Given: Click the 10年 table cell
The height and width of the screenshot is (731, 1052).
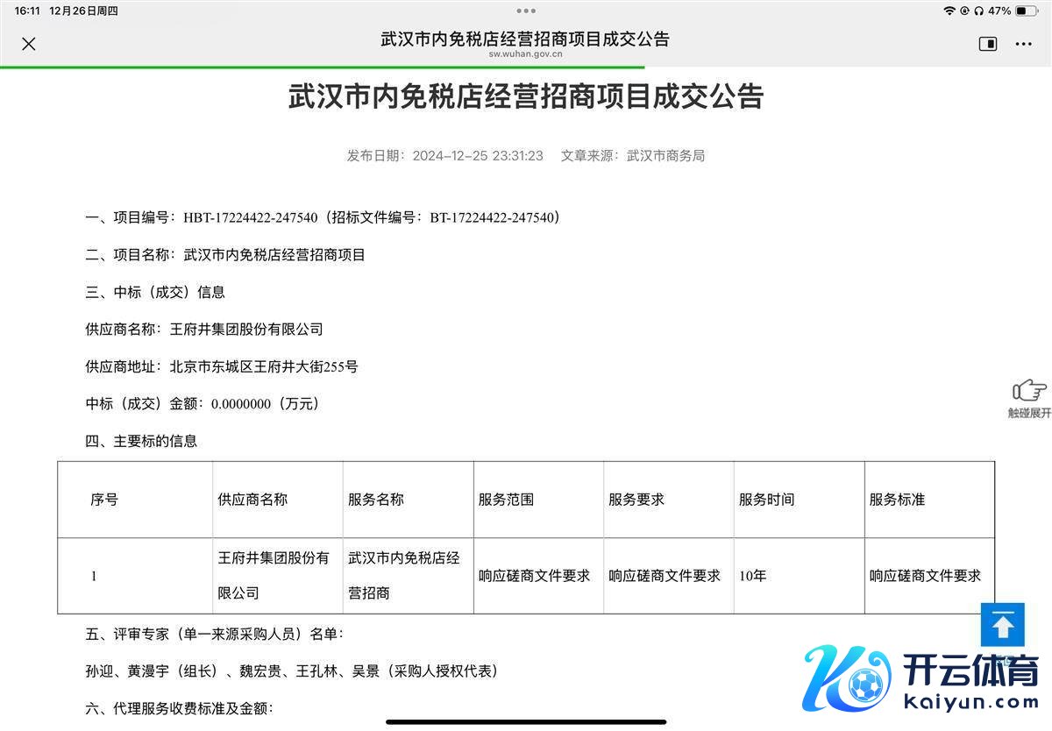Looking at the screenshot, I should pyautogui.click(x=753, y=576).
